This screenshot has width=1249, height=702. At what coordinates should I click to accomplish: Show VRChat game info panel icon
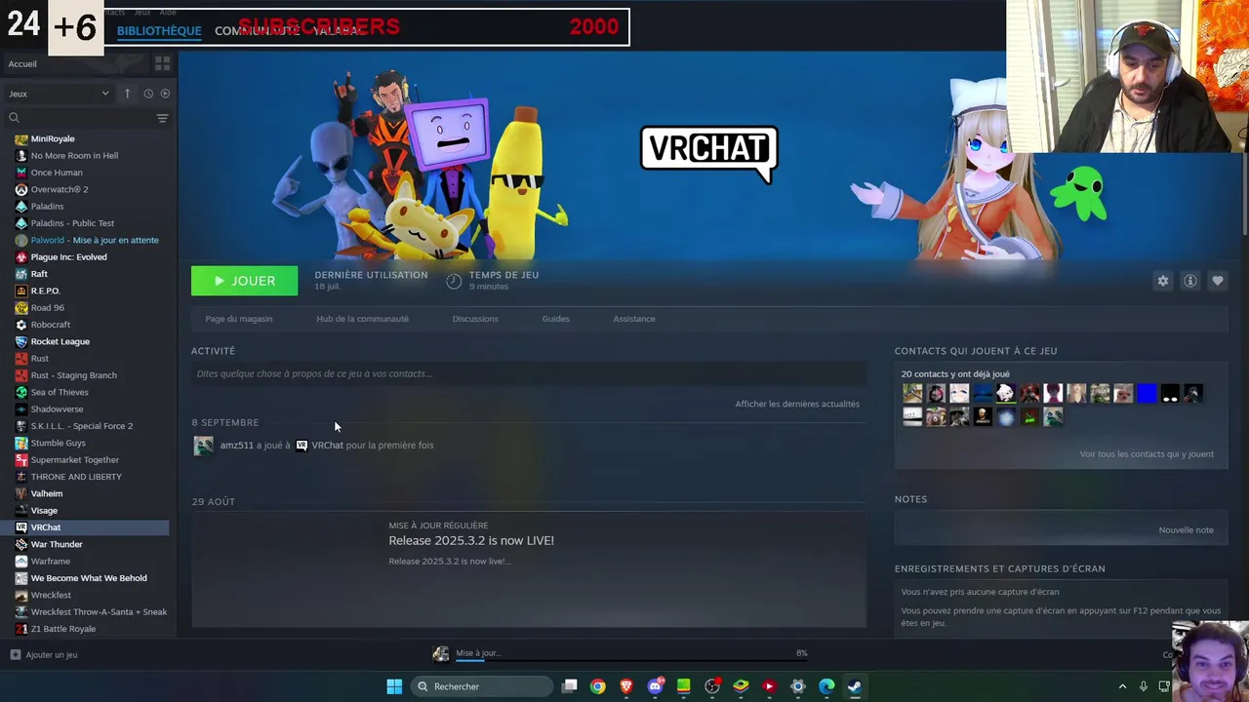(1189, 281)
